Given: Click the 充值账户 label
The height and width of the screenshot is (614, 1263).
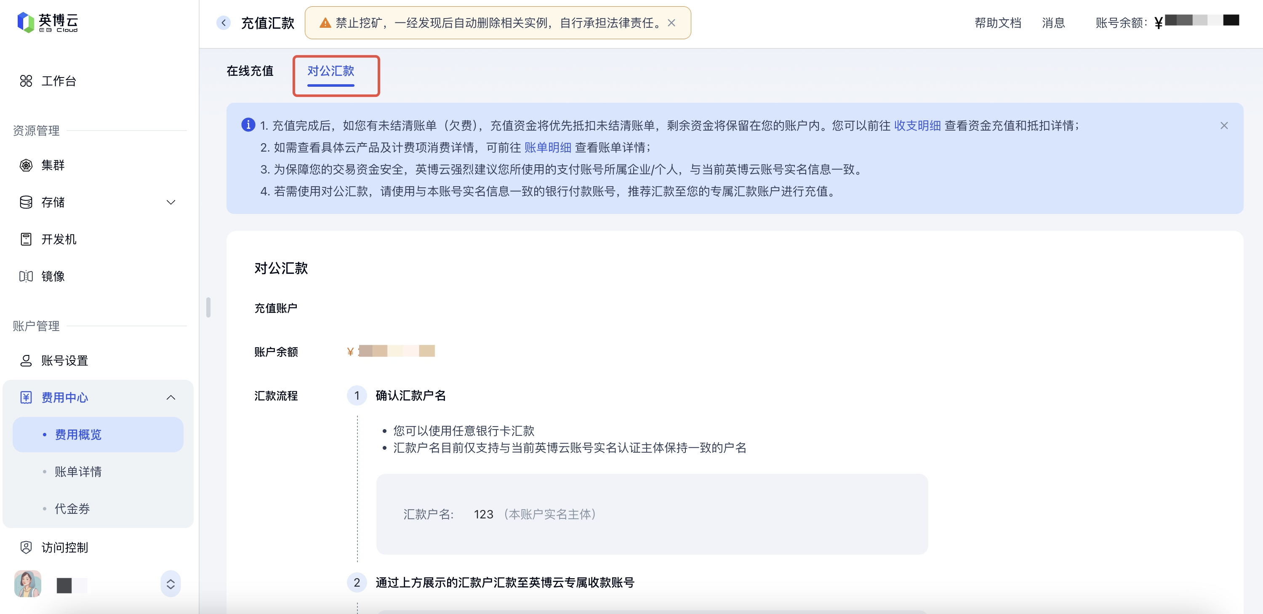Looking at the screenshot, I should pyautogui.click(x=276, y=308).
